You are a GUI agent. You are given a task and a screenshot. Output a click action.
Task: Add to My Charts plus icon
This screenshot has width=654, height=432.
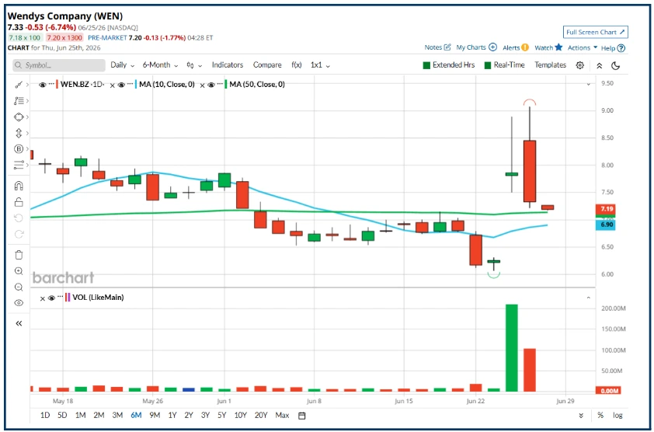click(x=492, y=47)
